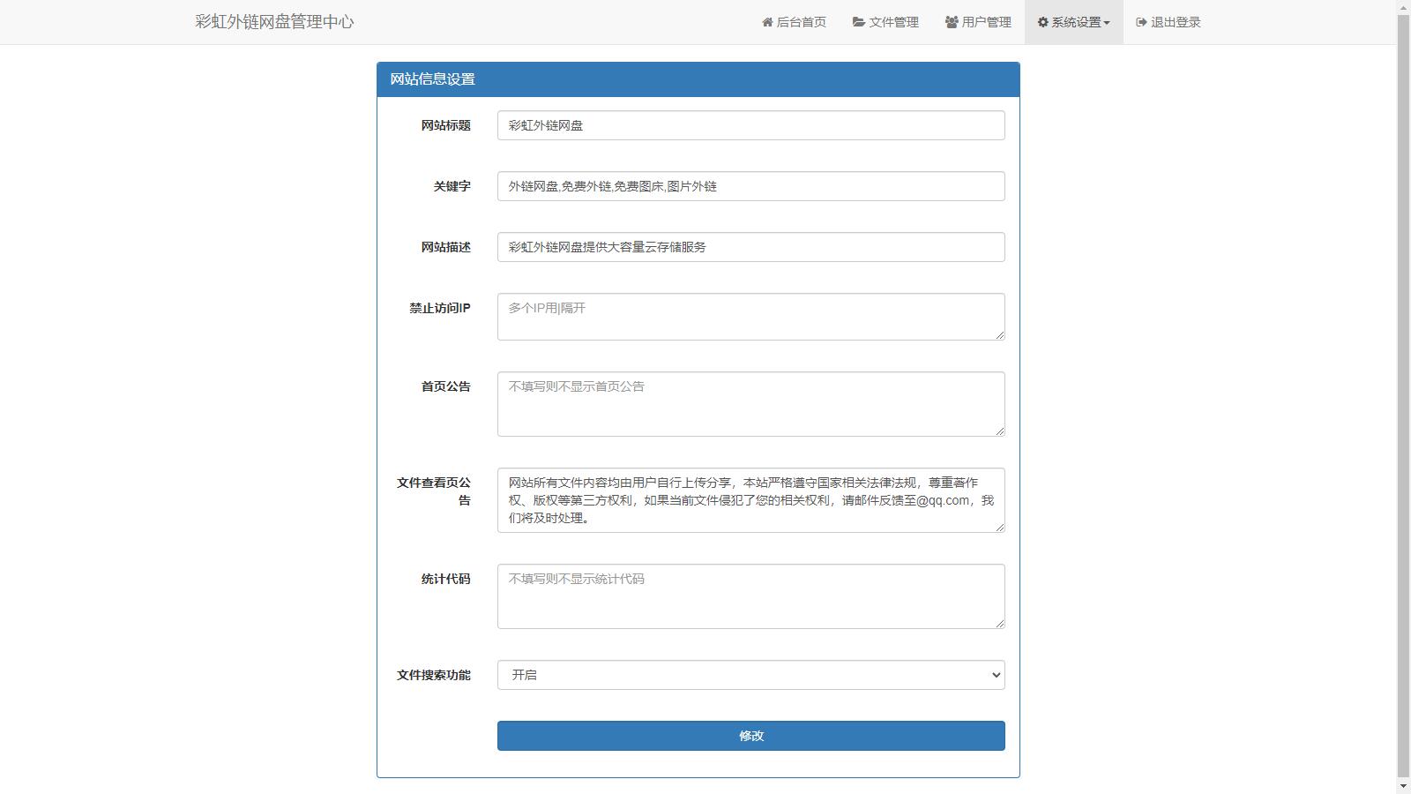Click the users group icon for 用户管理
This screenshot has height=794, width=1411.
click(x=952, y=22)
